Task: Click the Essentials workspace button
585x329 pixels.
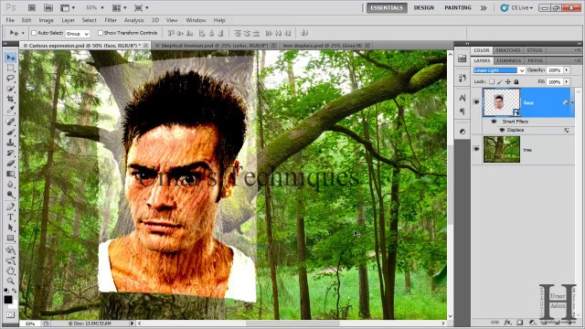Action: pyautogui.click(x=387, y=8)
